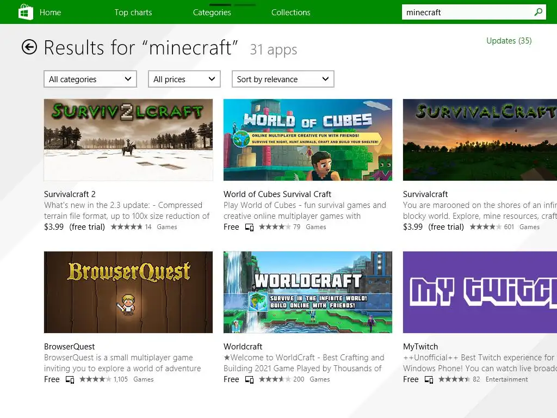
Task: Click Survivalcraft 2 update description
Action: (127, 211)
